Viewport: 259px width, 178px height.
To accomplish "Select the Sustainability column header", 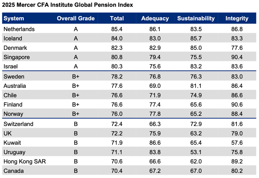I will [x=196, y=18].
